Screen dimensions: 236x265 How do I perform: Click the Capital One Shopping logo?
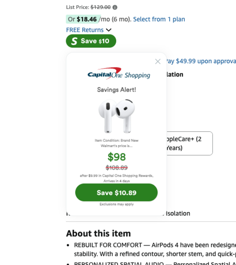click(x=119, y=75)
